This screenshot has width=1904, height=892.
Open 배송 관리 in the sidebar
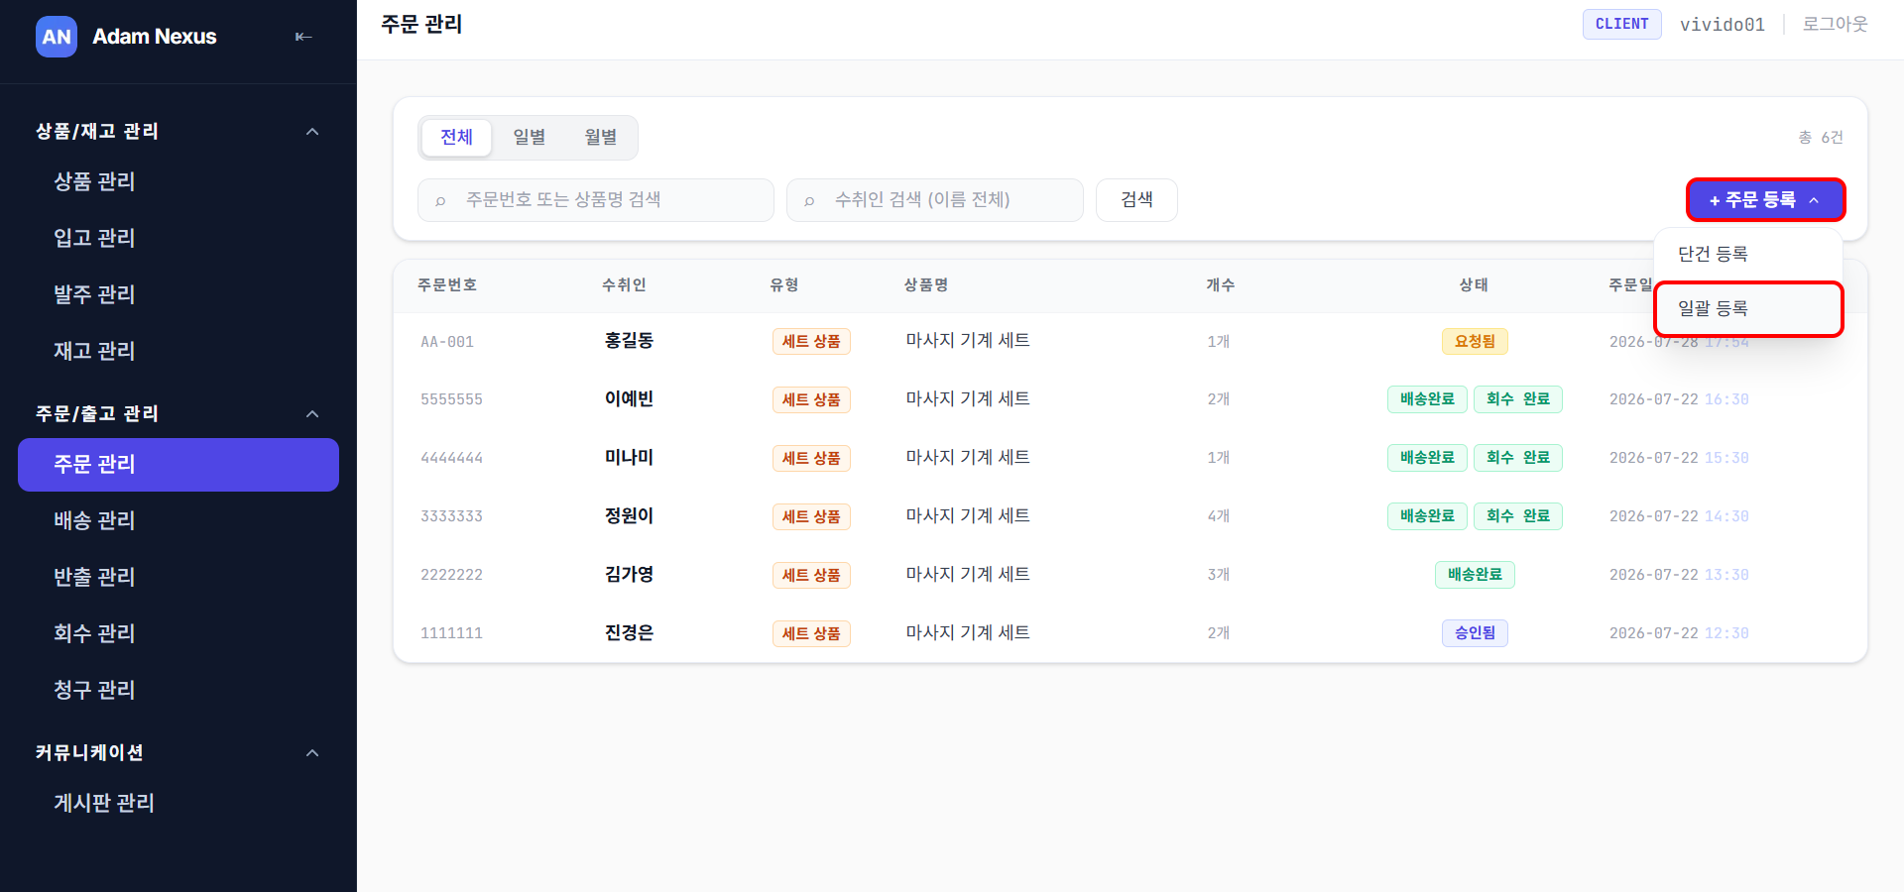(x=178, y=520)
